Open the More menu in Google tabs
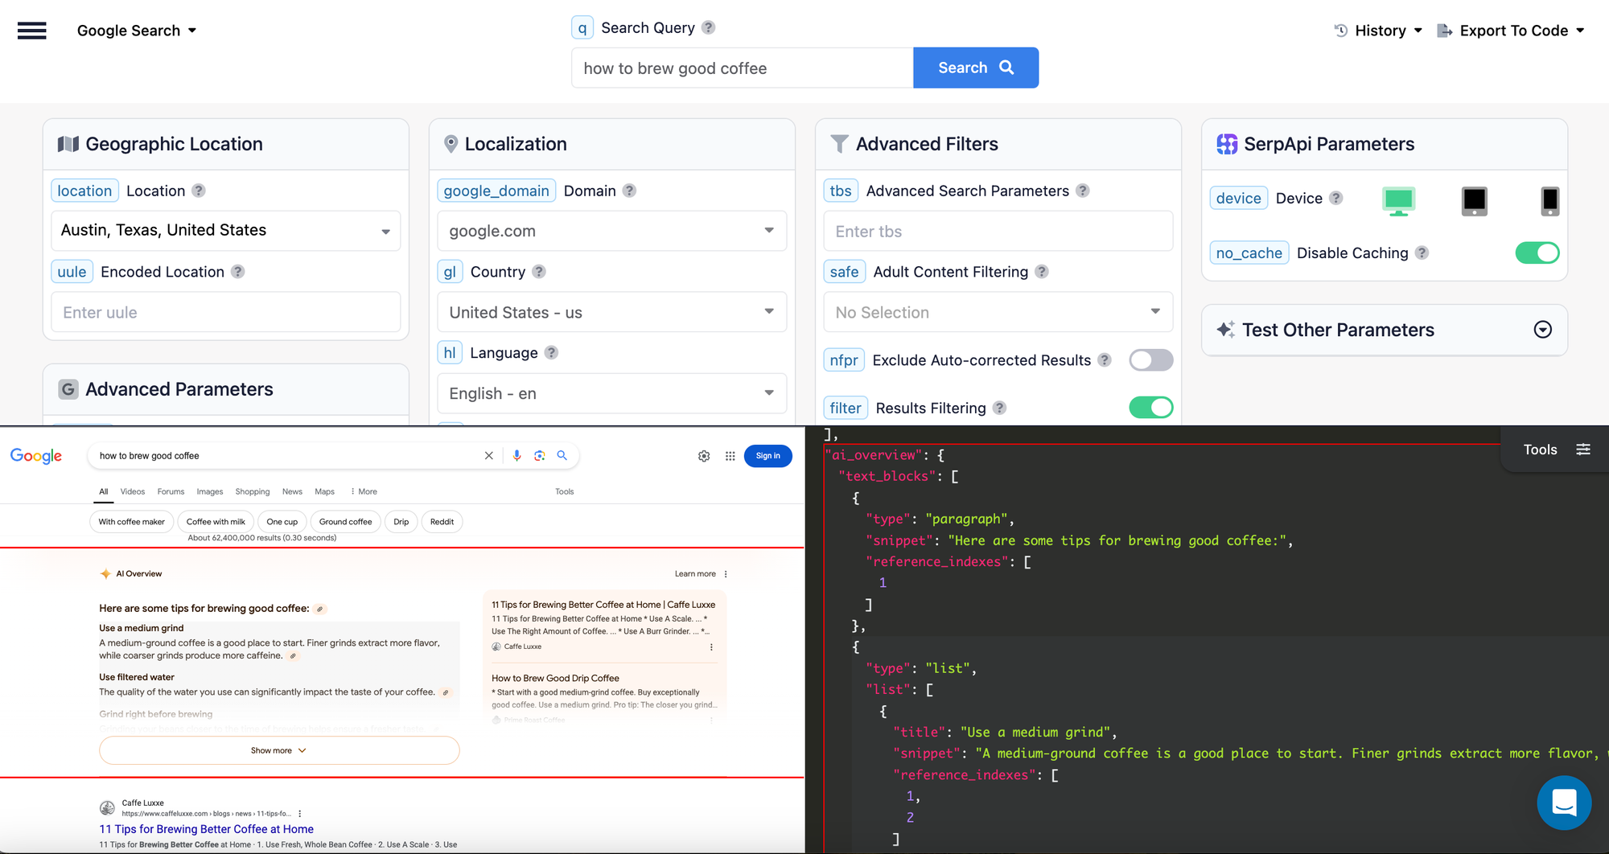The image size is (1609, 854). click(364, 491)
